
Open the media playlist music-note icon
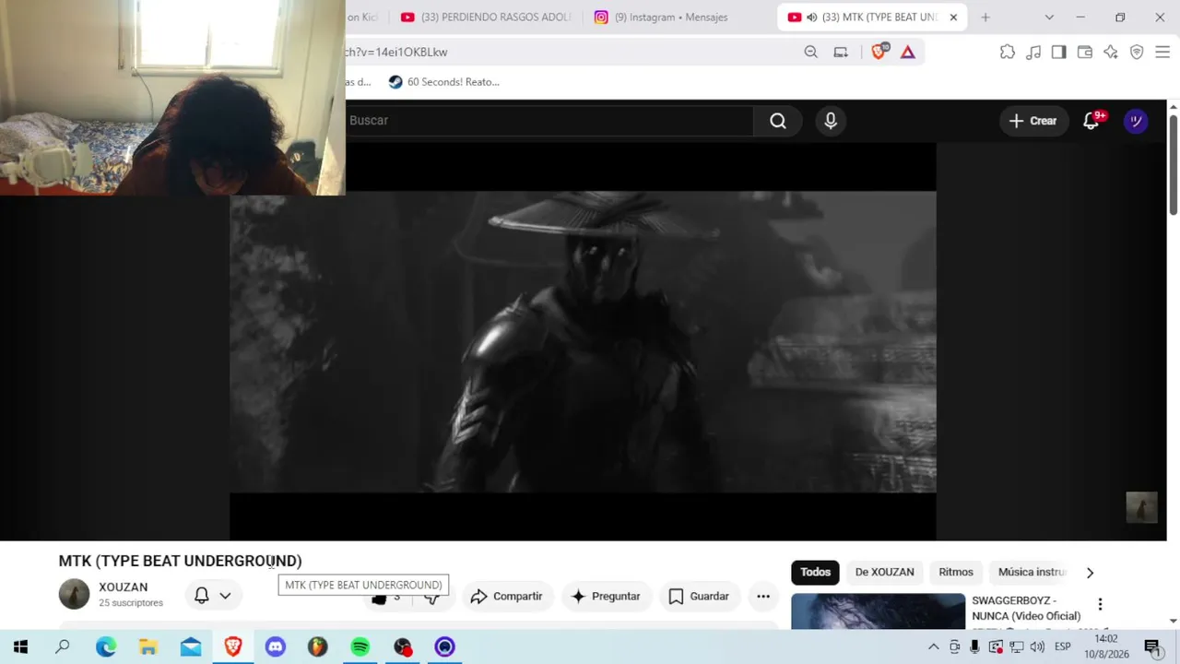coord(1033,53)
